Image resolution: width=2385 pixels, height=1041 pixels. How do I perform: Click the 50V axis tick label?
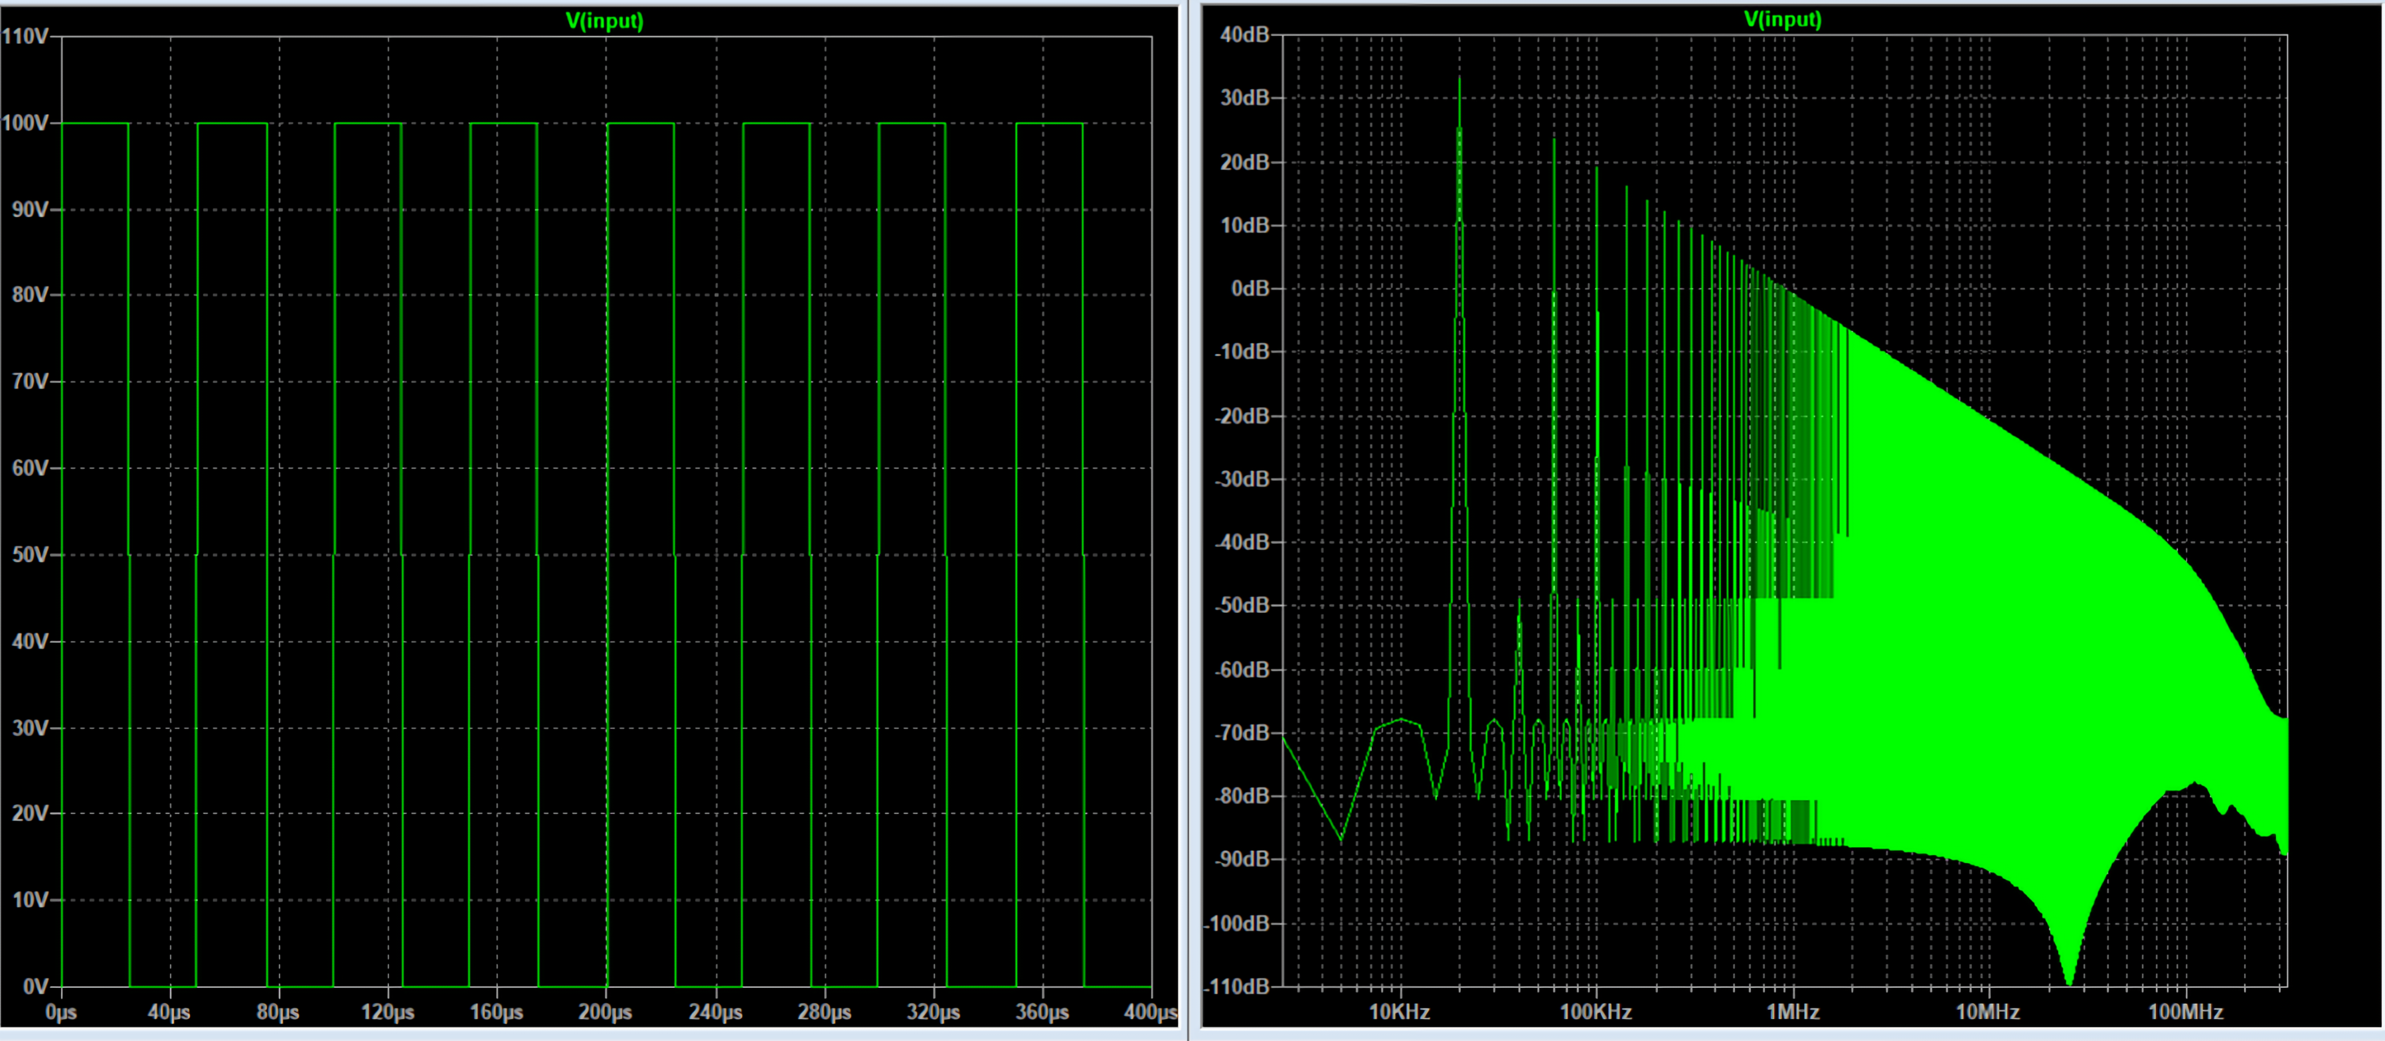pos(30,554)
